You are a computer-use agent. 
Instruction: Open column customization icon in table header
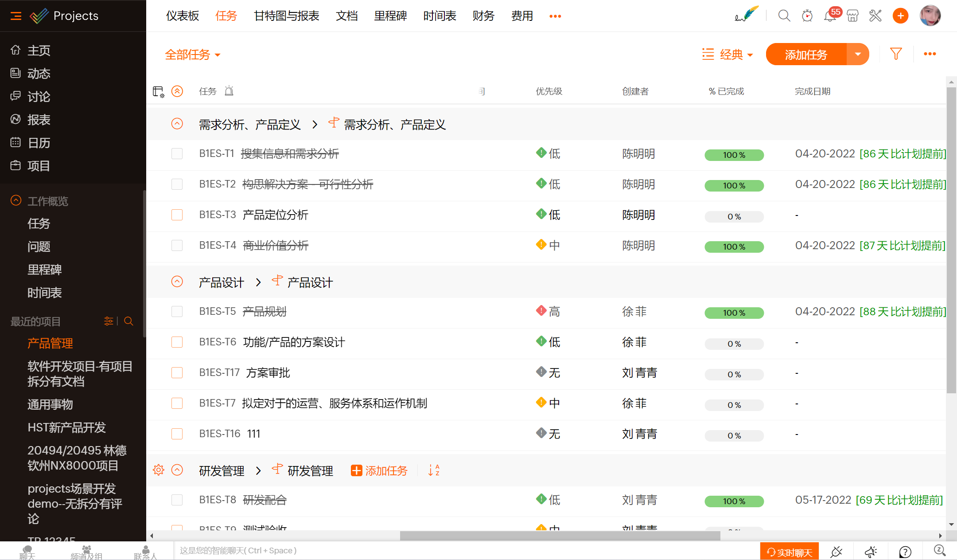(158, 92)
